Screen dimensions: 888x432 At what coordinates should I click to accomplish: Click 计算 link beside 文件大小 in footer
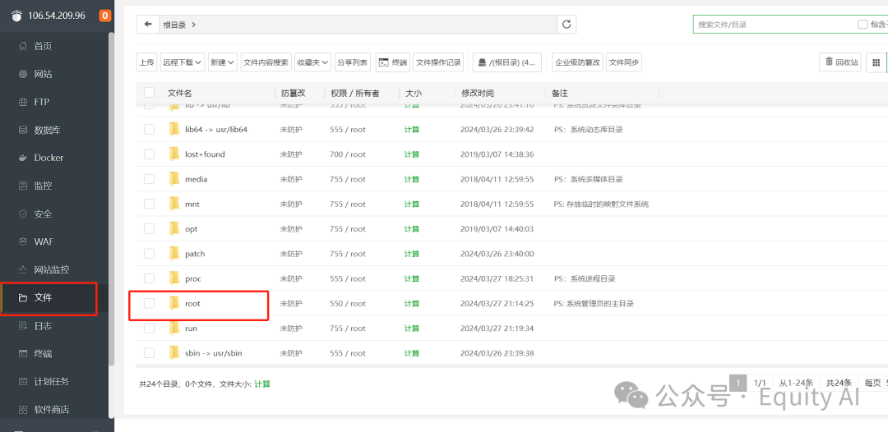(262, 384)
